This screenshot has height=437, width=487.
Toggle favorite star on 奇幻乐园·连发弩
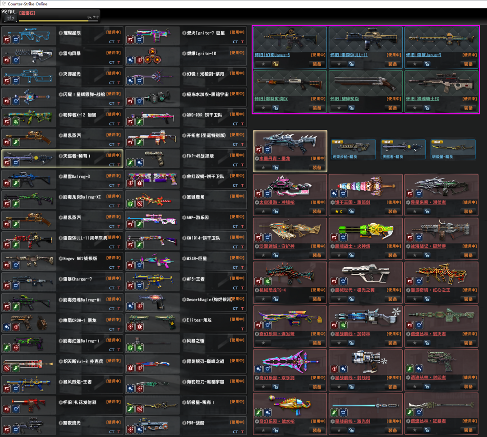click(263, 343)
